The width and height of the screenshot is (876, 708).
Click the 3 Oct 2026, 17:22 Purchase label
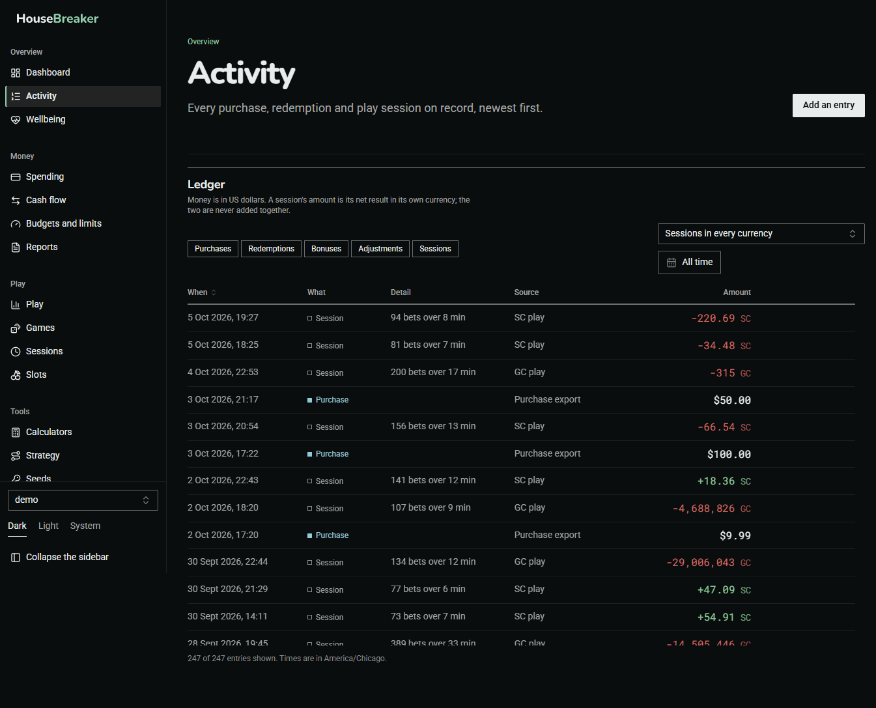332,454
